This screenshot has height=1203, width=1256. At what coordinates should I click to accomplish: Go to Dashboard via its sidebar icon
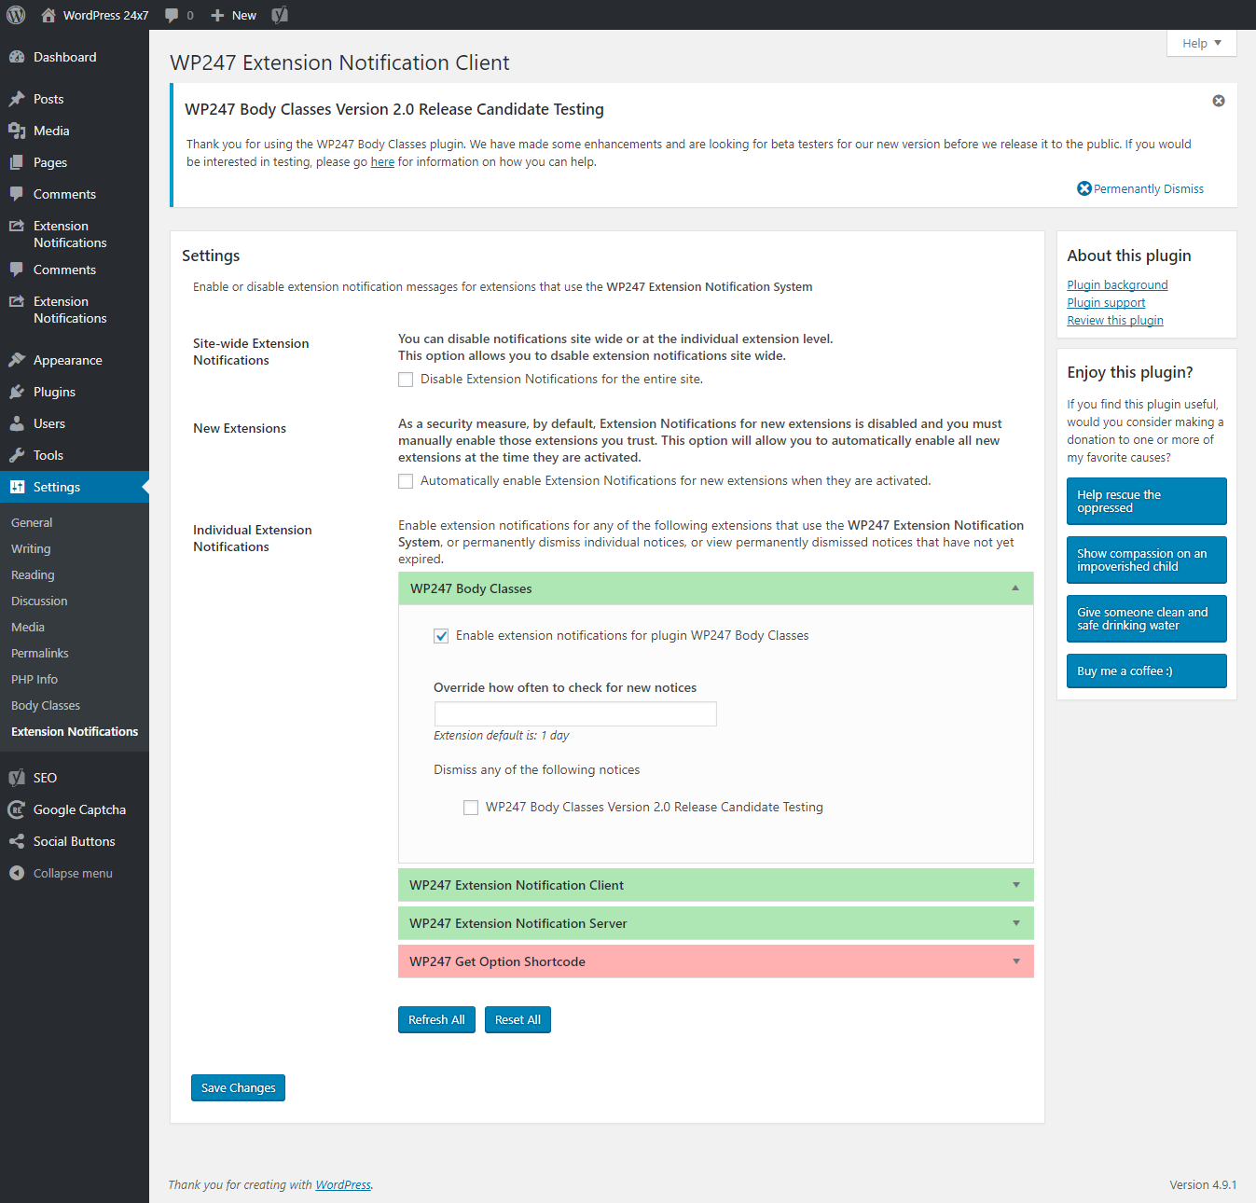tap(17, 57)
